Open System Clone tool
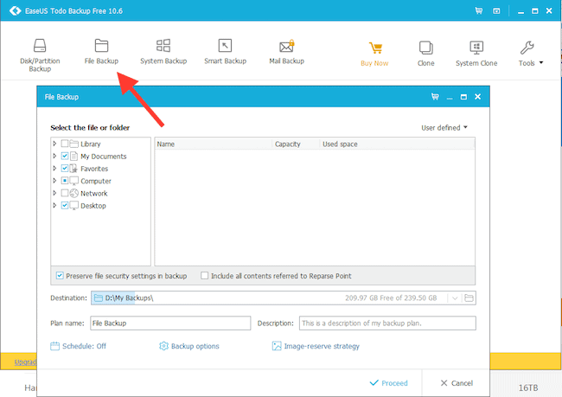The width and height of the screenshot is (562, 397). pyautogui.click(x=476, y=54)
